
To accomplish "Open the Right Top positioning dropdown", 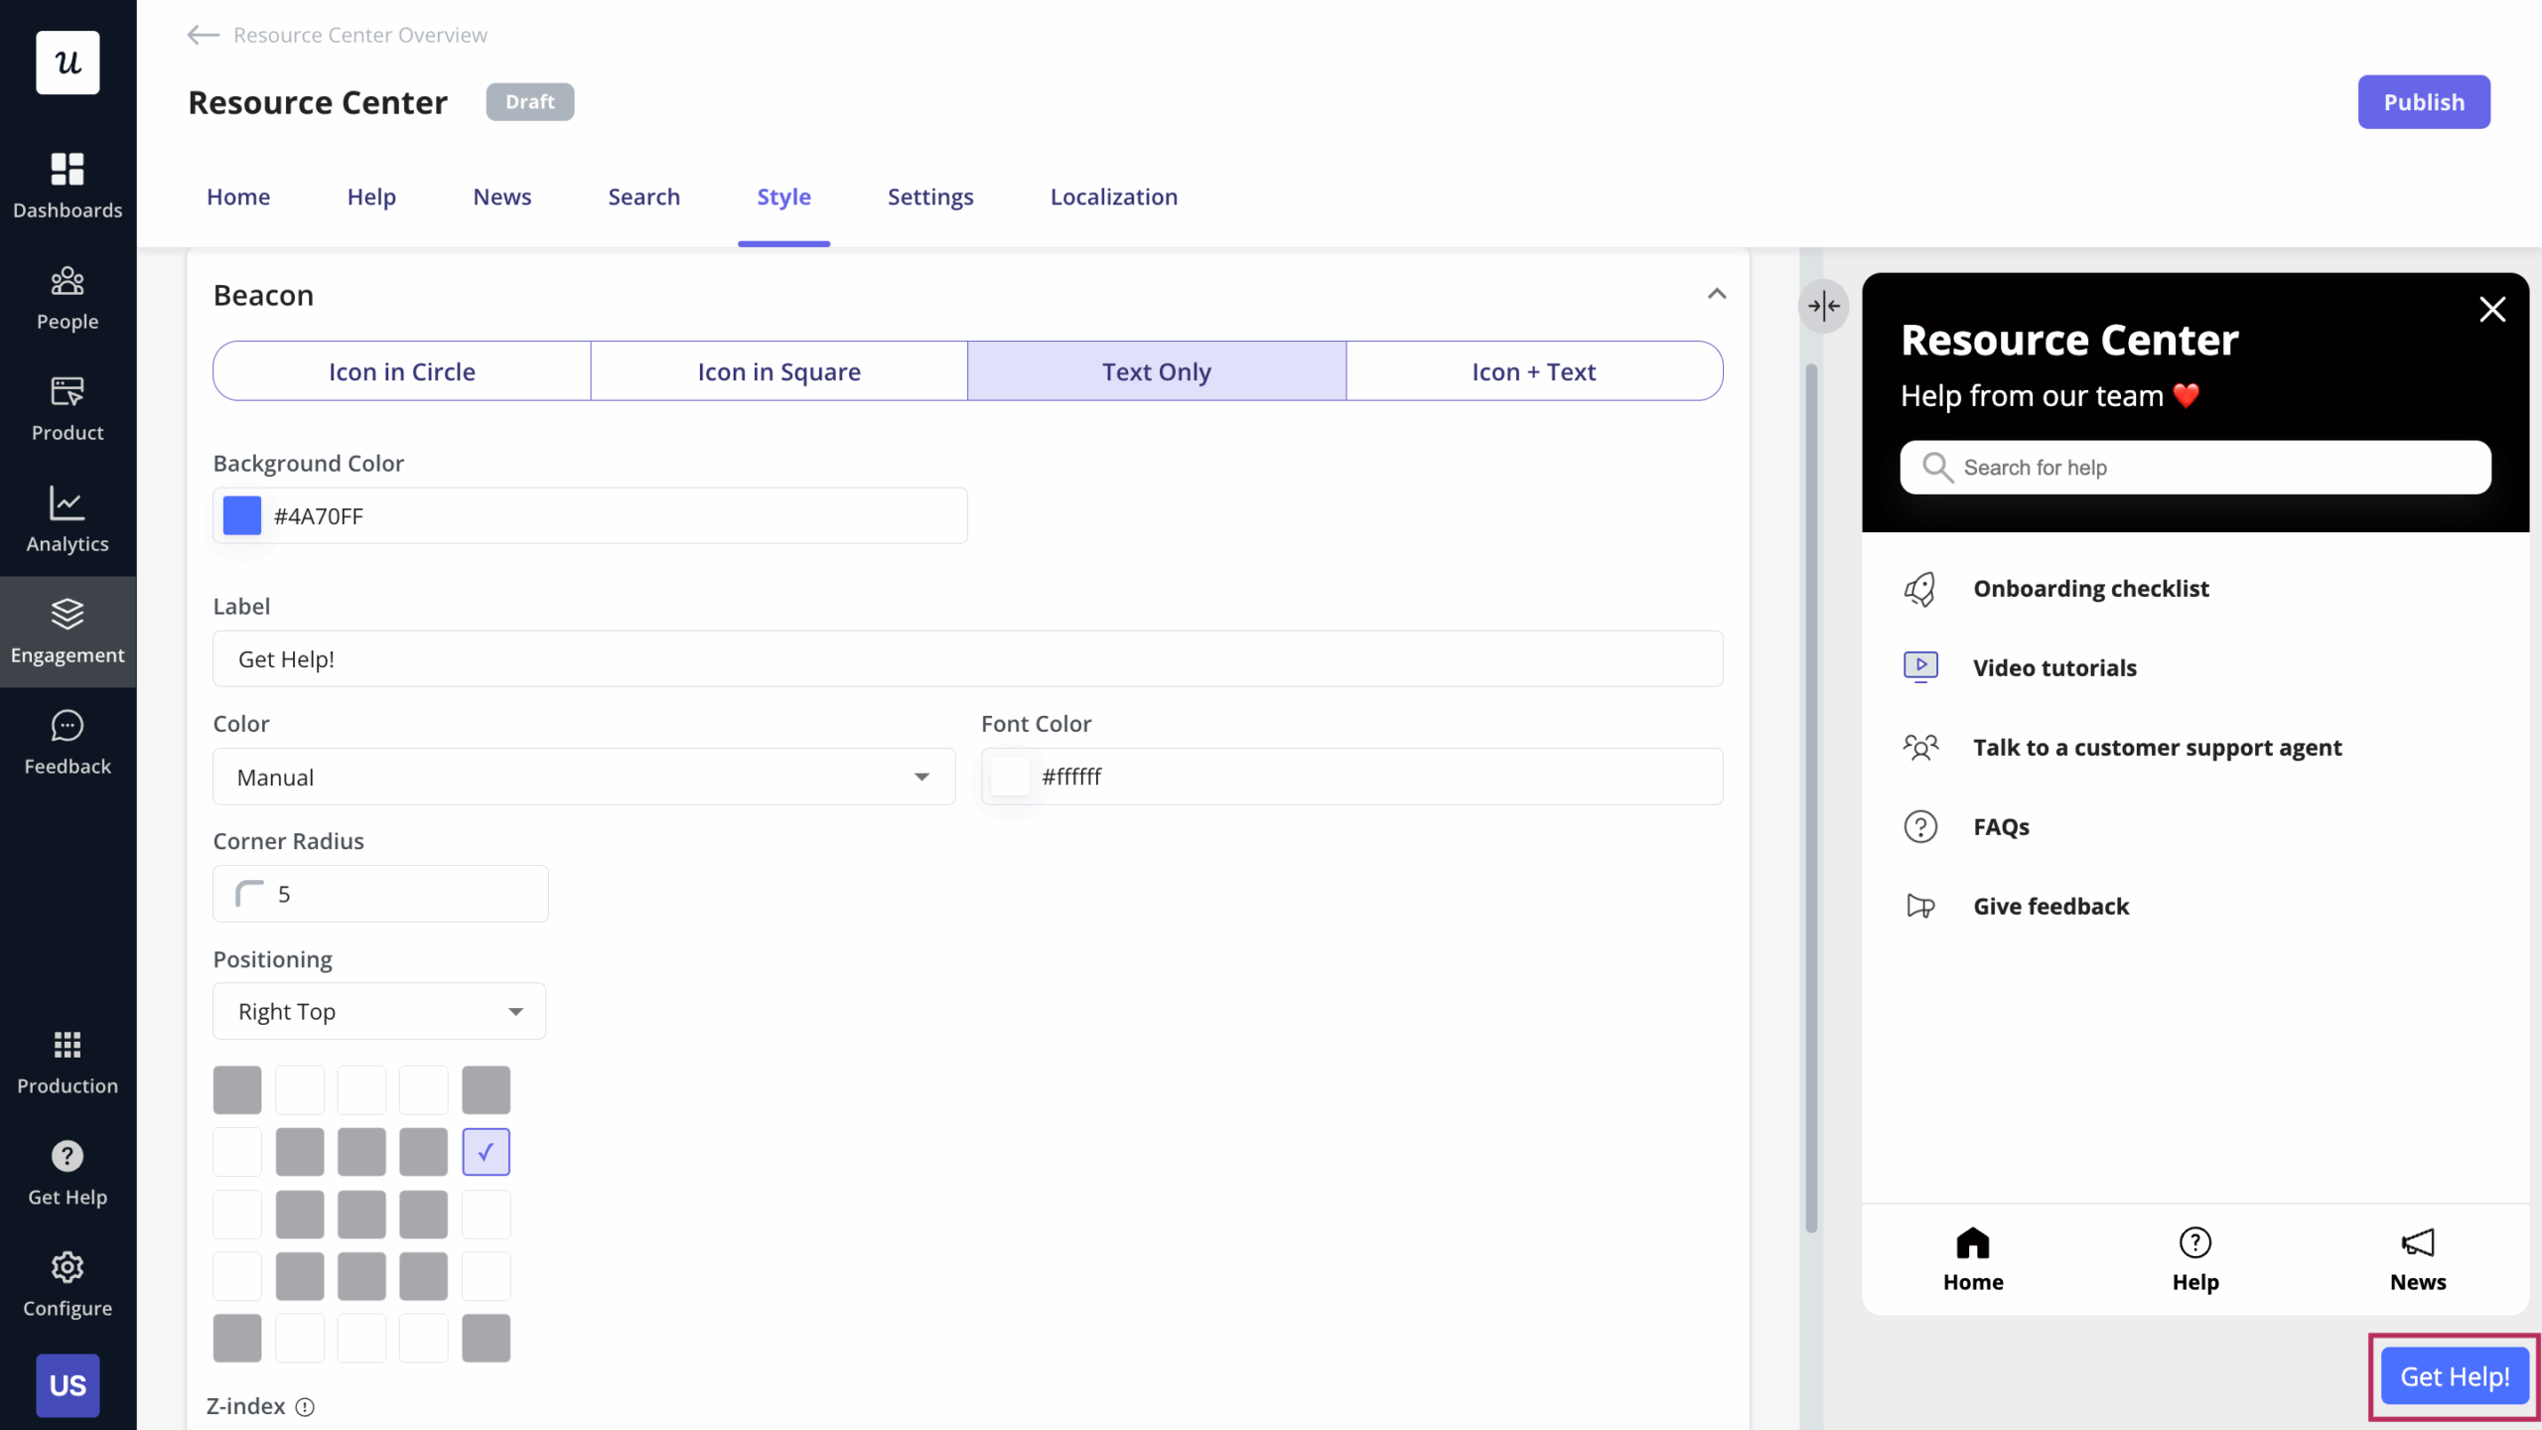I will 379,1011.
